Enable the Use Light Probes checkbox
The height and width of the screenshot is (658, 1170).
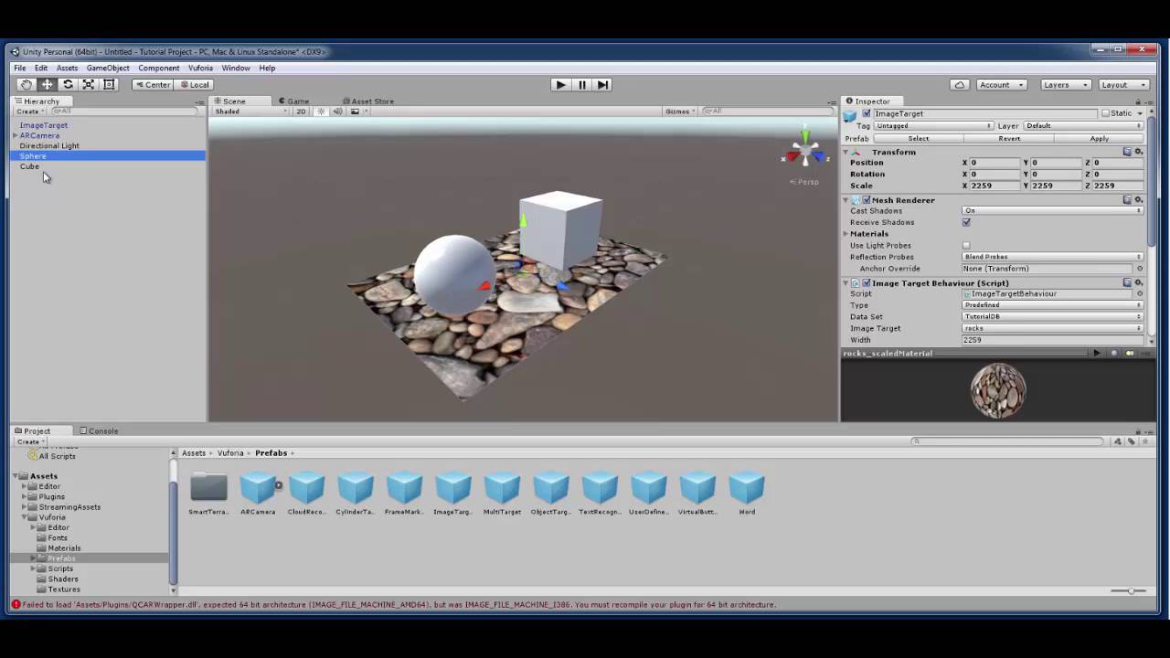[x=966, y=245]
